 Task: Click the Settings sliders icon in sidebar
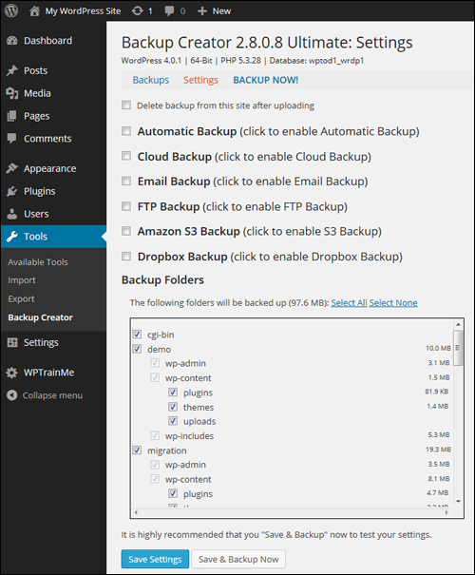[x=12, y=342]
